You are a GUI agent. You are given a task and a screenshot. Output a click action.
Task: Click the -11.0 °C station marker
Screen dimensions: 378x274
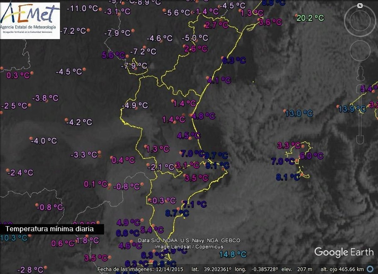click(100, 9)
